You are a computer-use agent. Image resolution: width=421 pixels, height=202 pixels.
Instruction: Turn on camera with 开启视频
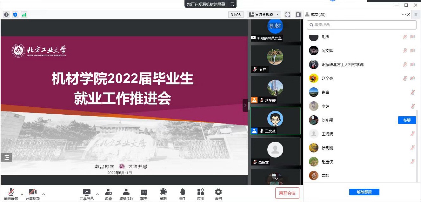point(32,194)
